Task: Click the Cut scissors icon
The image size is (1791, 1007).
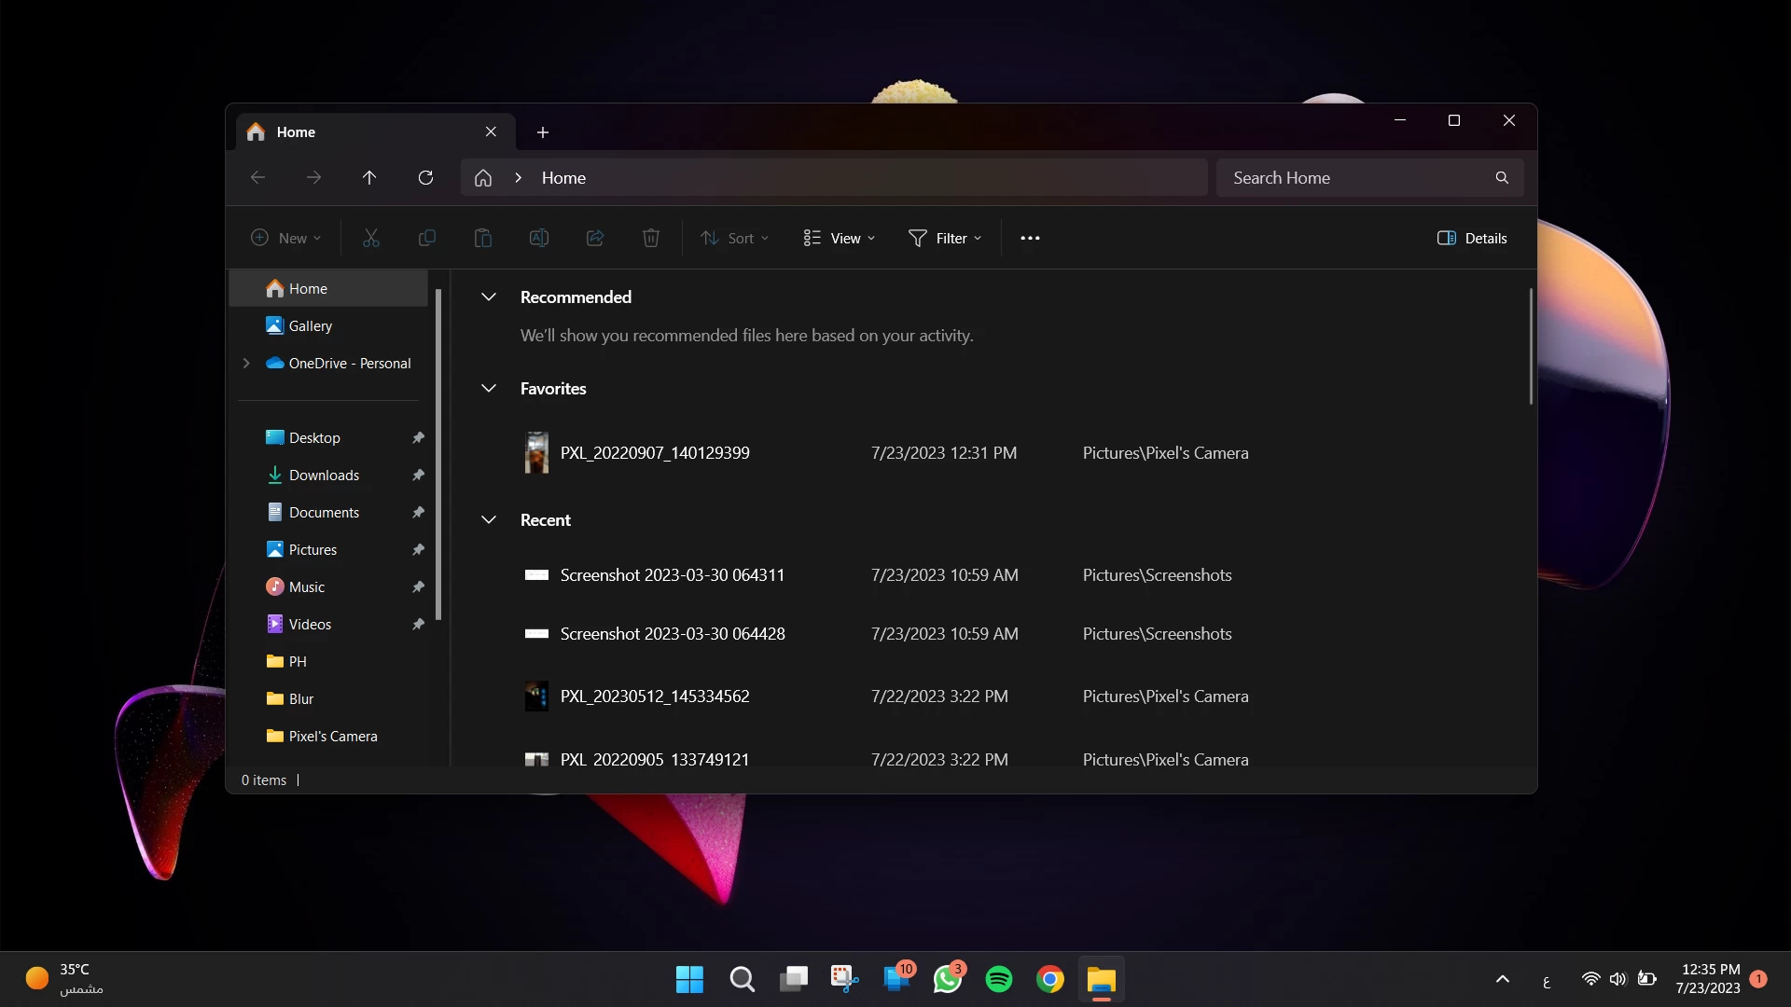Action: tap(371, 238)
